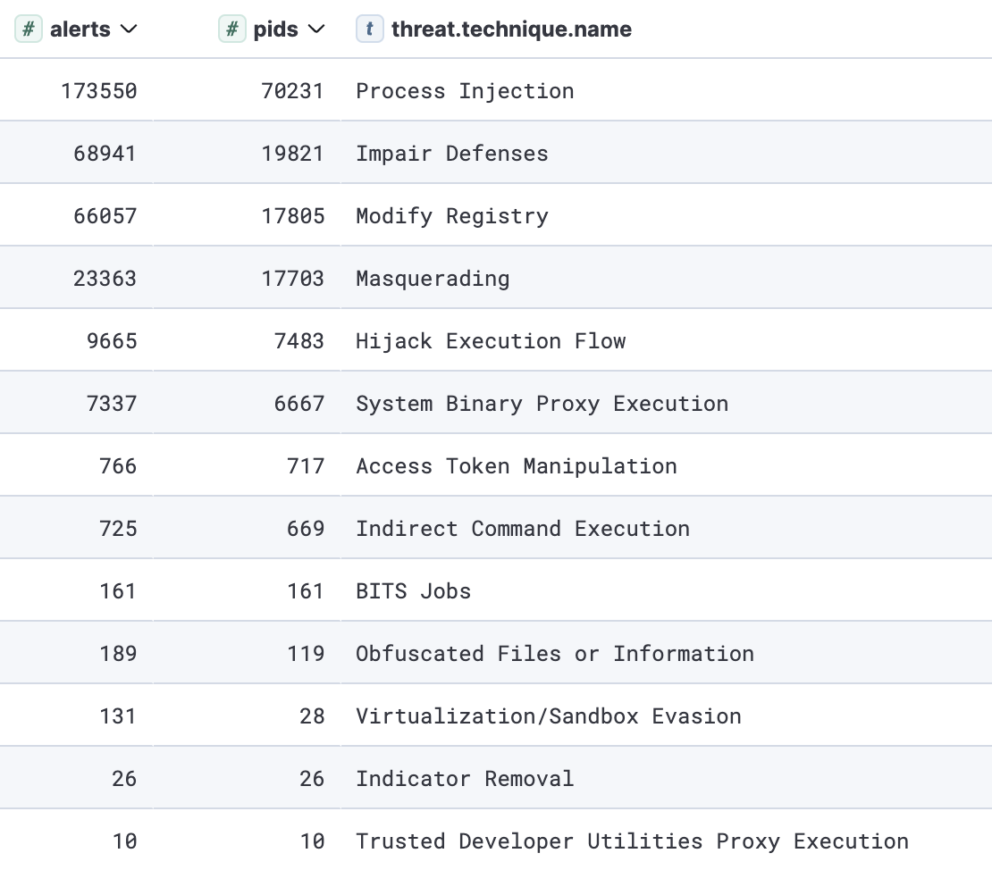This screenshot has height=870, width=992.
Task: Click the number type icon beside alerts
Action: point(29,29)
